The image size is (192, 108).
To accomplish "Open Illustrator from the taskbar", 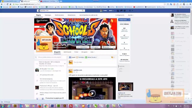I will point(64,106).
